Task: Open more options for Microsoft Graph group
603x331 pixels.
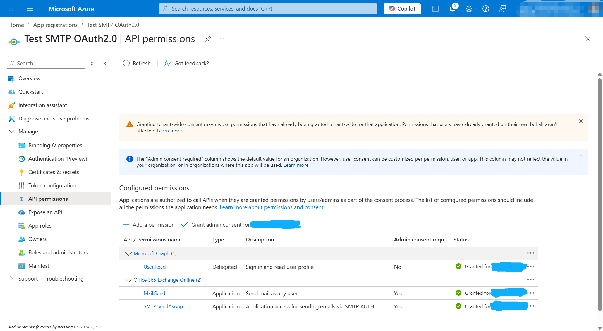Action: click(x=531, y=253)
